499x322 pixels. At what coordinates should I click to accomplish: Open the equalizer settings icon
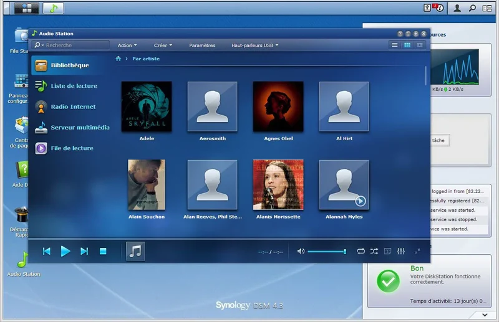(401, 252)
